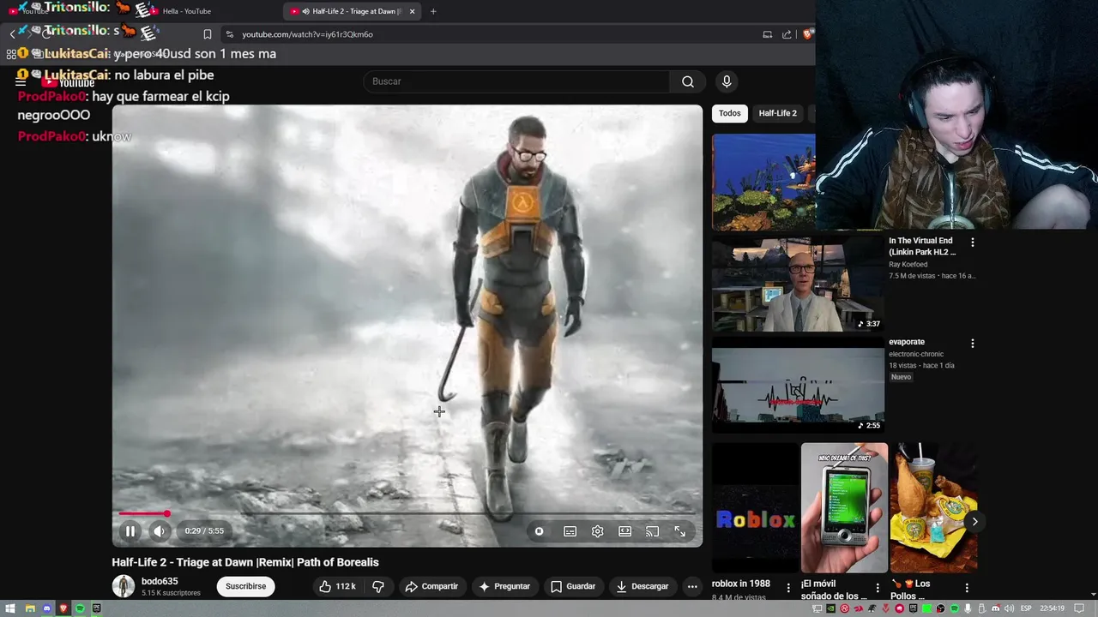Click the electronic-chronic channel name

(916, 354)
